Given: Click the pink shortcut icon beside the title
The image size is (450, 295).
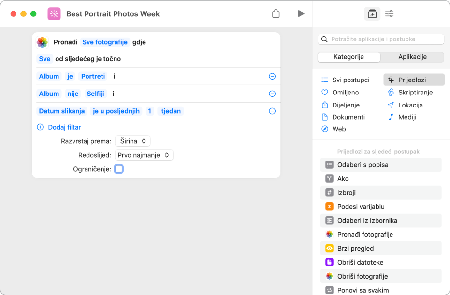Looking at the screenshot, I should coord(54,14).
